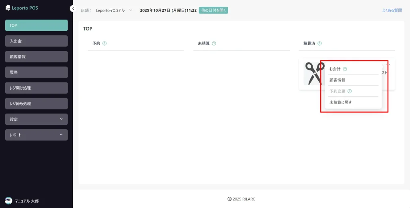Click the help icon next to 予約変更
The height and width of the screenshot is (208, 410).
click(350, 91)
